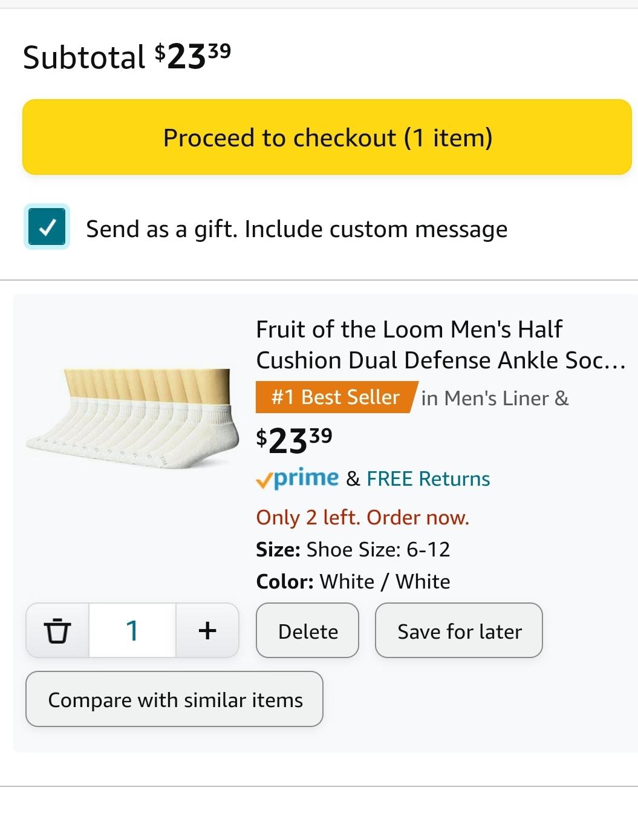Select the quantity field showing 1
638x819 pixels.
point(132,630)
